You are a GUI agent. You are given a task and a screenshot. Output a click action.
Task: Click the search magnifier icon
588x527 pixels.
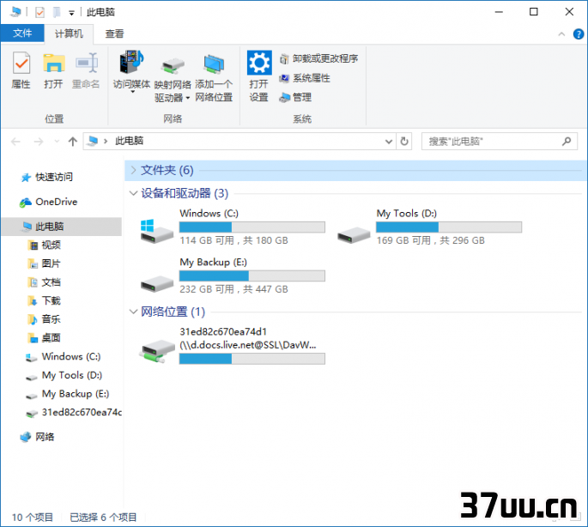(567, 142)
